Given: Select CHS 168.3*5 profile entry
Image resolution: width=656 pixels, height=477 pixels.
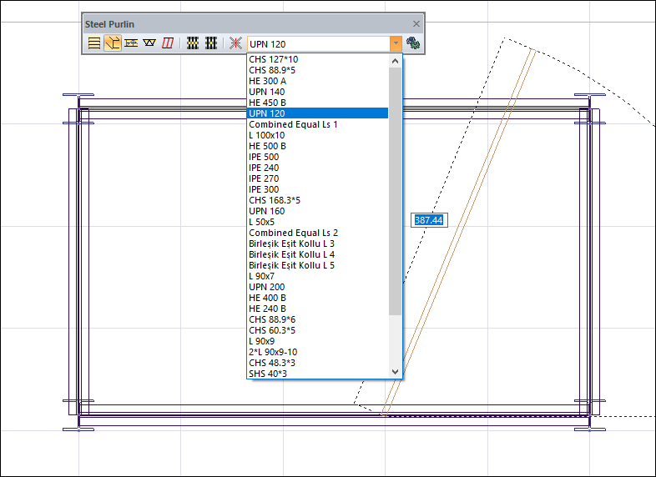Looking at the screenshot, I should coord(273,200).
